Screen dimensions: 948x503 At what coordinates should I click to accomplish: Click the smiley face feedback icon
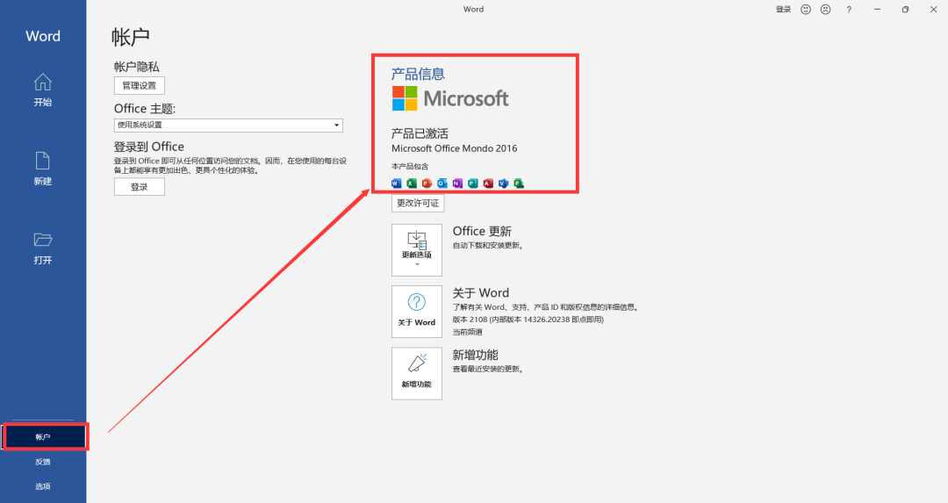[805, 9]
